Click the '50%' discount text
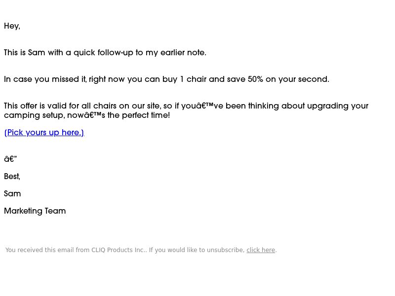 [x=255, y=79]
